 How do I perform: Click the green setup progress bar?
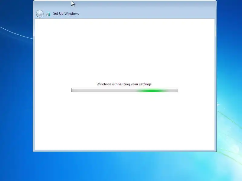125,90
